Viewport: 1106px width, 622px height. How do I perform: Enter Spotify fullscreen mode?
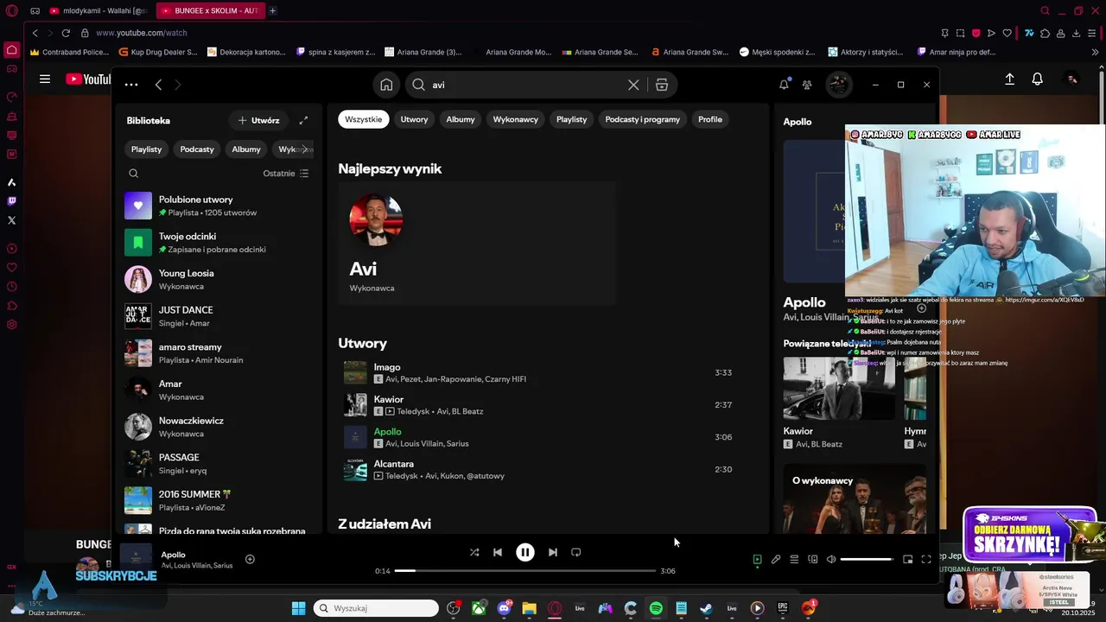pos(926,559)
